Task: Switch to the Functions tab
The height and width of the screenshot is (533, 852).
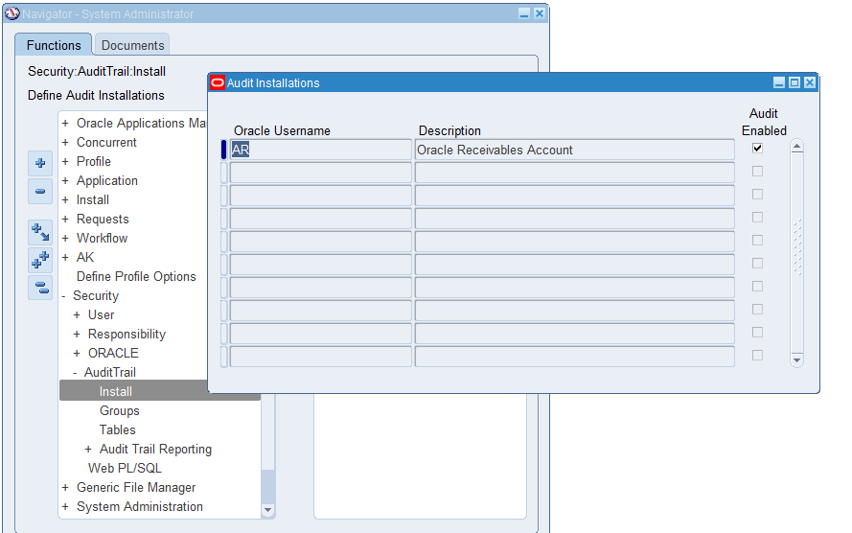Action: tap(54, 45)
